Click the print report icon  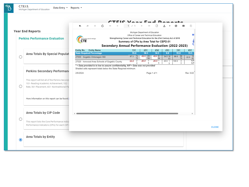[x=176, y=26]
